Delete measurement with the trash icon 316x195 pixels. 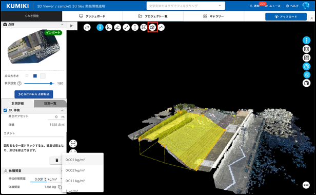coord(57,160)
